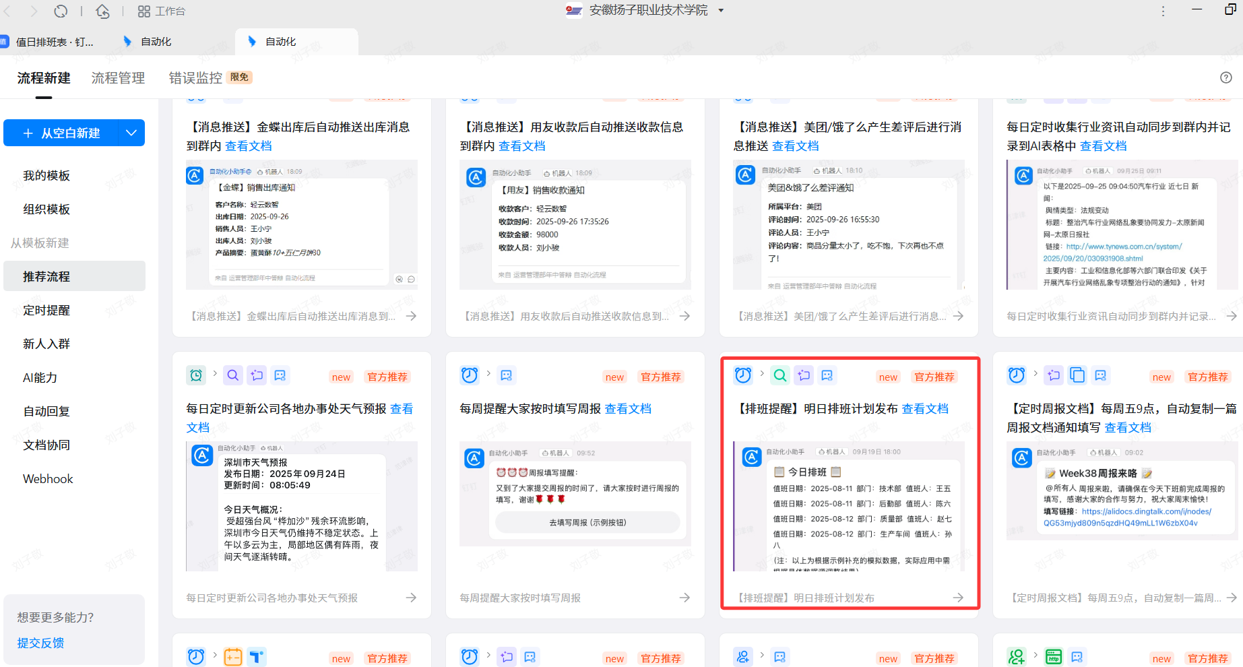Open the three-dot more options menu
Image resolution: width=1243 pixels, height=667 pixels.
[1163, 11]
